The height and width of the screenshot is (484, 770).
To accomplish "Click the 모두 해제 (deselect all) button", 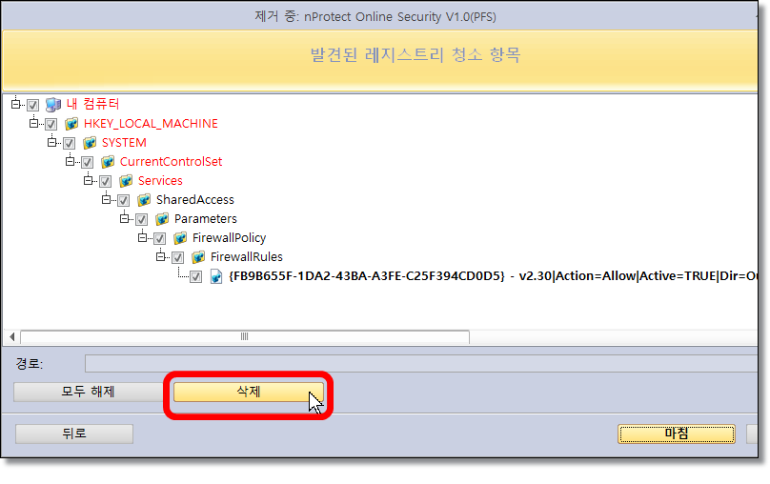I will (x=88, y=392).
